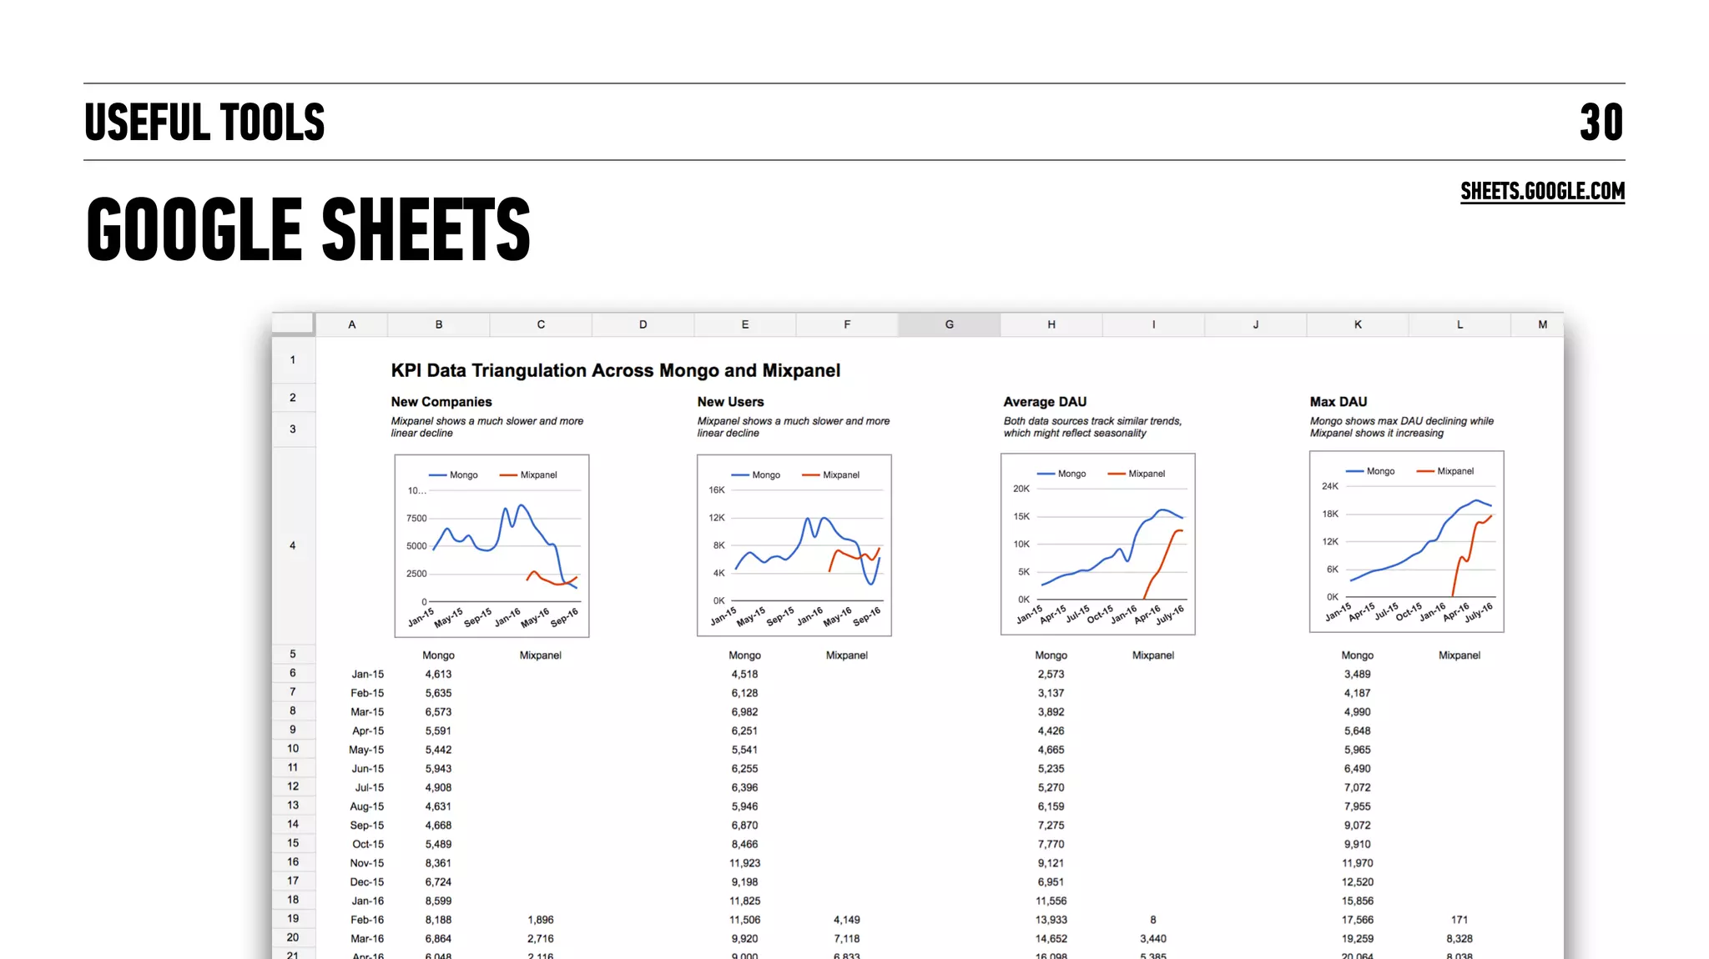Viewport: 1709px width, 959px height.
Task: Click the Average DAU seasonality description
Action: tap(1092, 427)
